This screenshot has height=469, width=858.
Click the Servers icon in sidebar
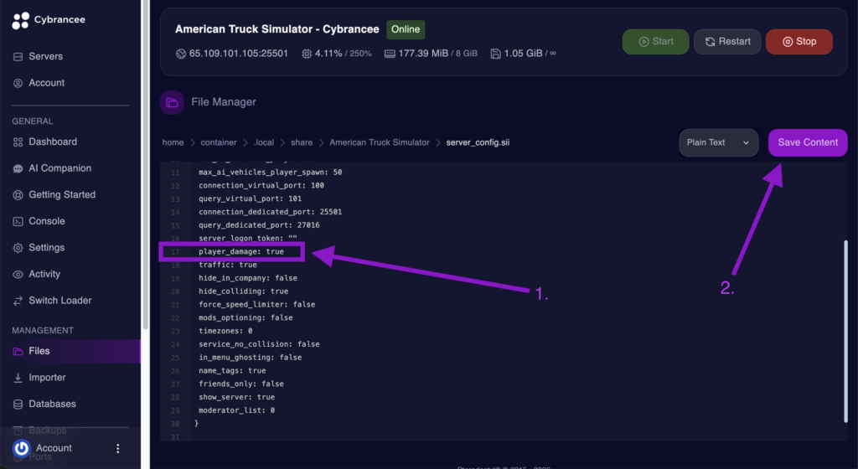(18, 57)
